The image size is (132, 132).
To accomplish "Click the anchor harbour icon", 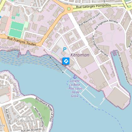I will 75,77.
